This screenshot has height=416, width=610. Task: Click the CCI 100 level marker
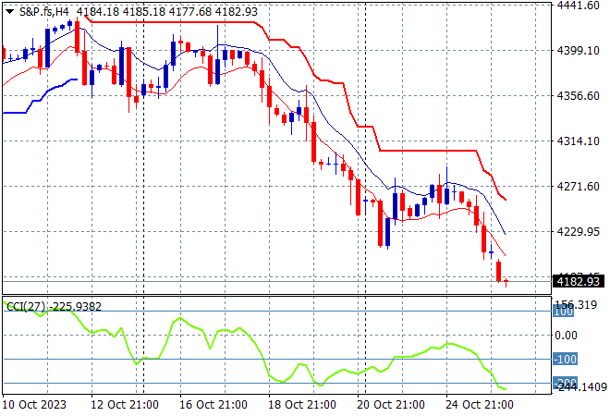[563, 312]
